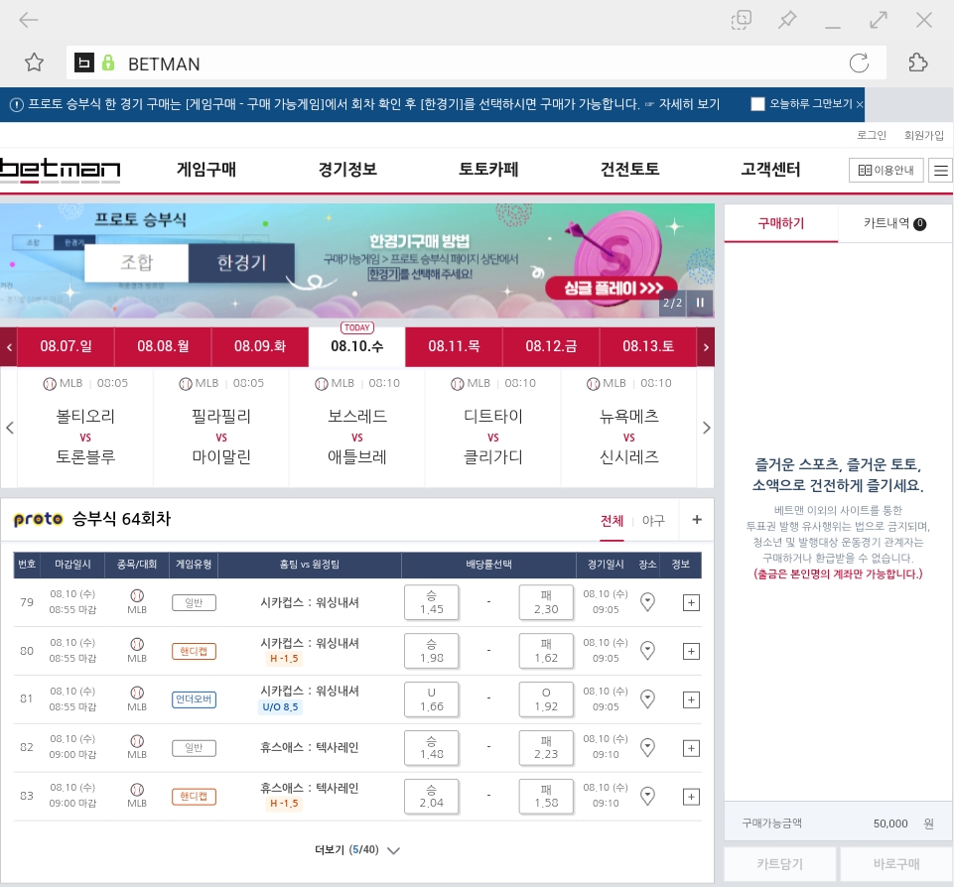Image resolution: width=954 pixels, height=887 pixels.
Task: Pause the banner slideshow
Action: click(700, 303)
